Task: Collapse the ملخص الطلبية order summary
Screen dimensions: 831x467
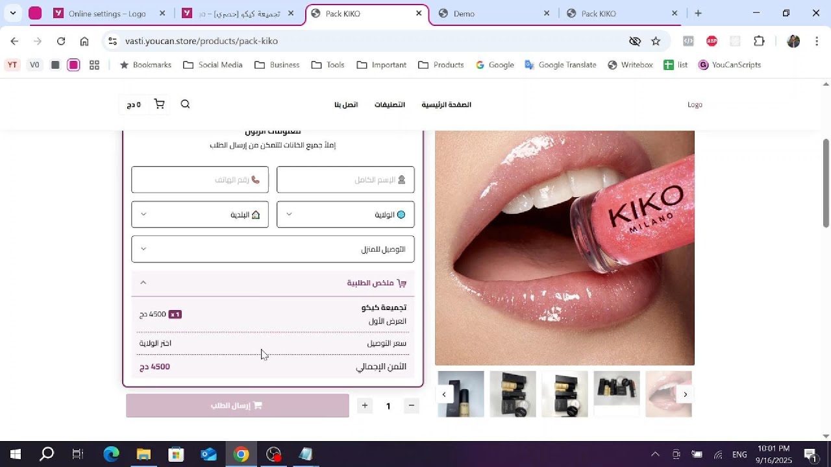Action: 273,283
